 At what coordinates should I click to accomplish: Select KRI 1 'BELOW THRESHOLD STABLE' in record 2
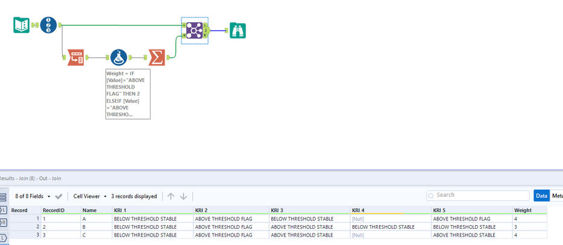153,227
